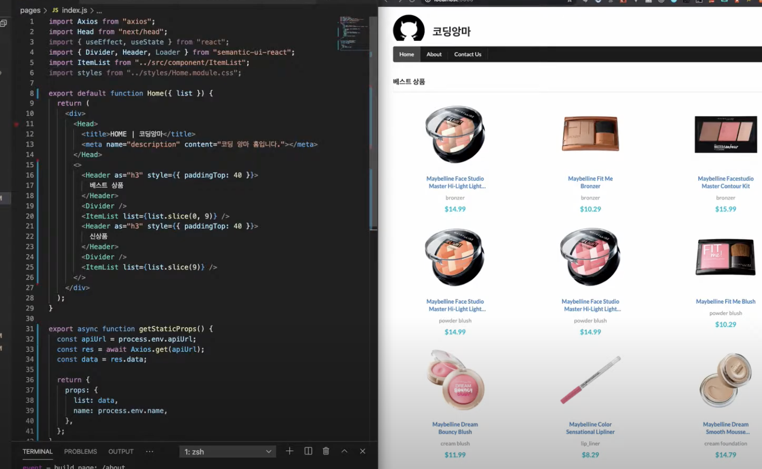762x469 pixels.
Task: Close the terminal panel
Action: (x=362, y=451)
